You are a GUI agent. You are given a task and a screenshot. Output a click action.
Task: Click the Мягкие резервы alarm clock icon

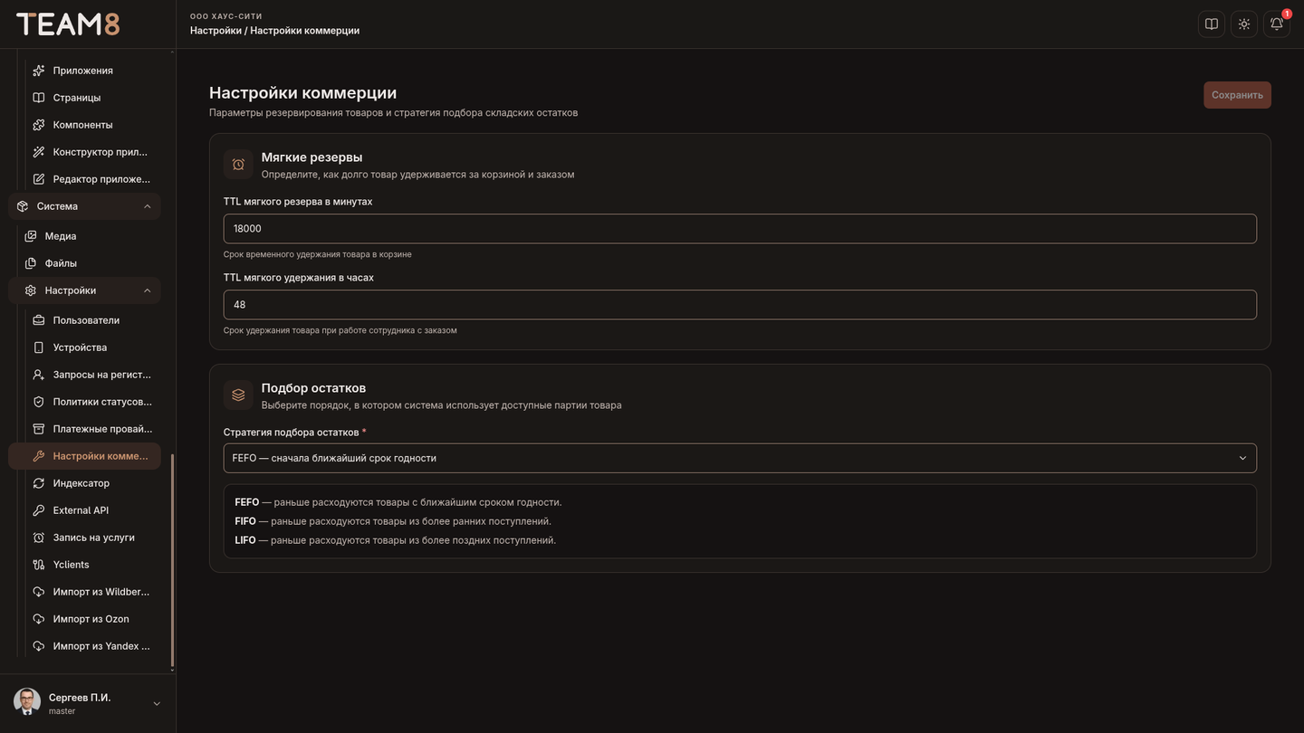click(238, 164)
